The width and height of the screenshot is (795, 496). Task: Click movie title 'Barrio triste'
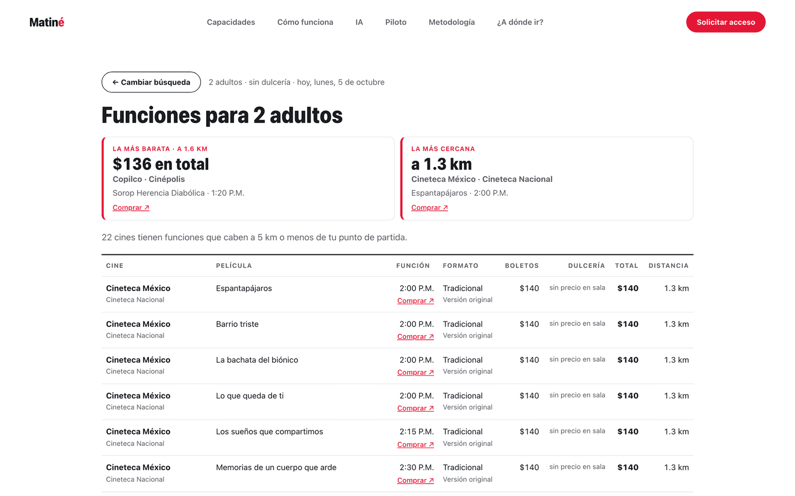pyautogui.click(x=238, y=324)
